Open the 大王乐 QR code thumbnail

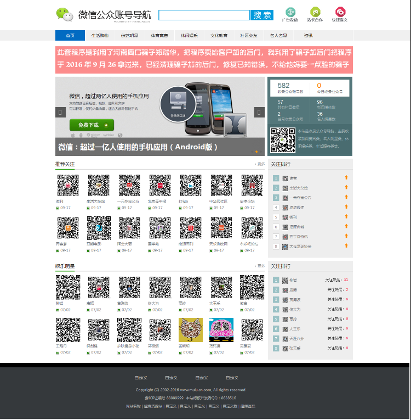coord(221,287)
